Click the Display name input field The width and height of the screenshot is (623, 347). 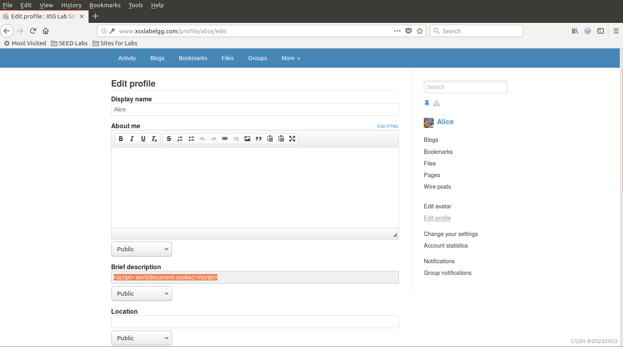click(255, 109)
